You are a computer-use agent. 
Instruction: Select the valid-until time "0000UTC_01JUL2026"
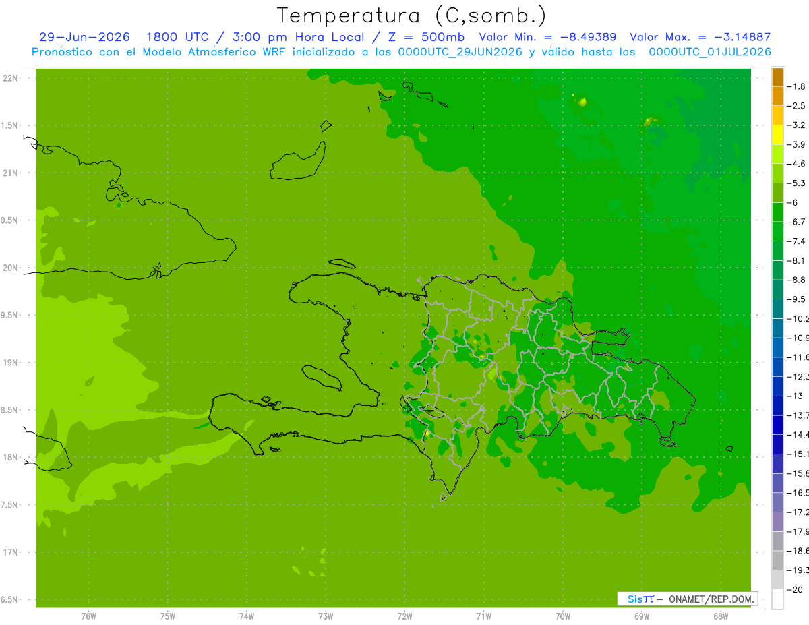click(x=710, y=52)
